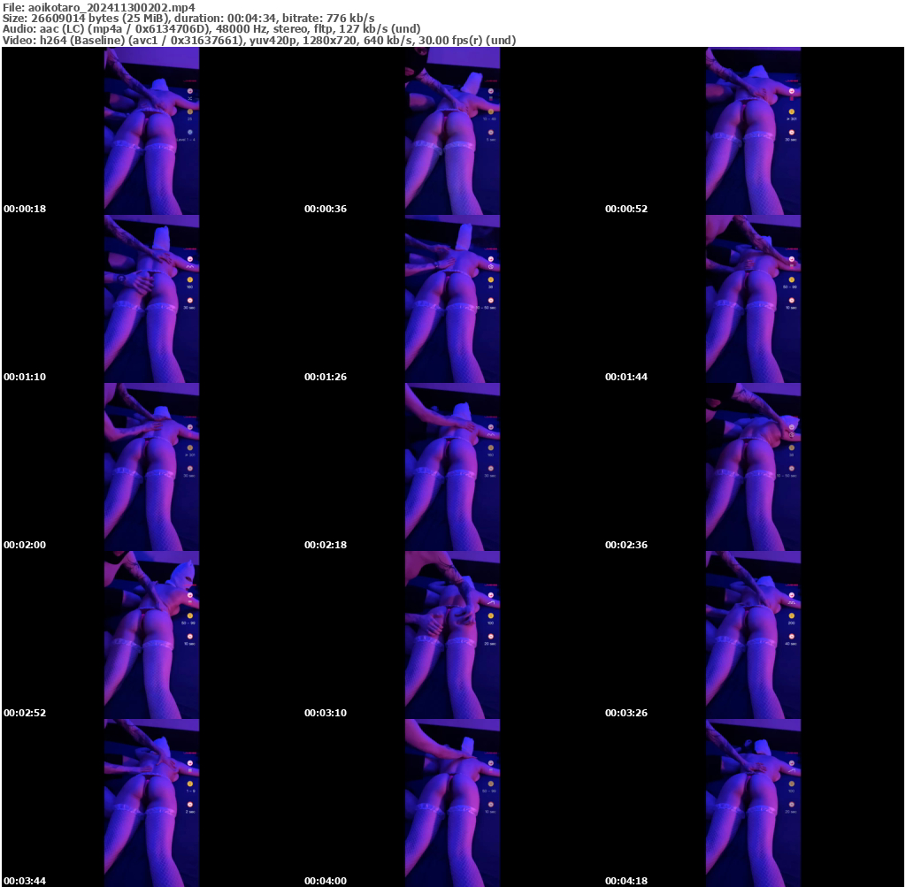Screen dimensions: 906x887
Task: Open the thumbnail frame at 00:00:52
Action: pos(753,131)
